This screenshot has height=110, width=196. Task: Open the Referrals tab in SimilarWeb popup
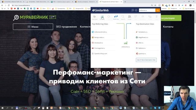click(x=116, y=17)
